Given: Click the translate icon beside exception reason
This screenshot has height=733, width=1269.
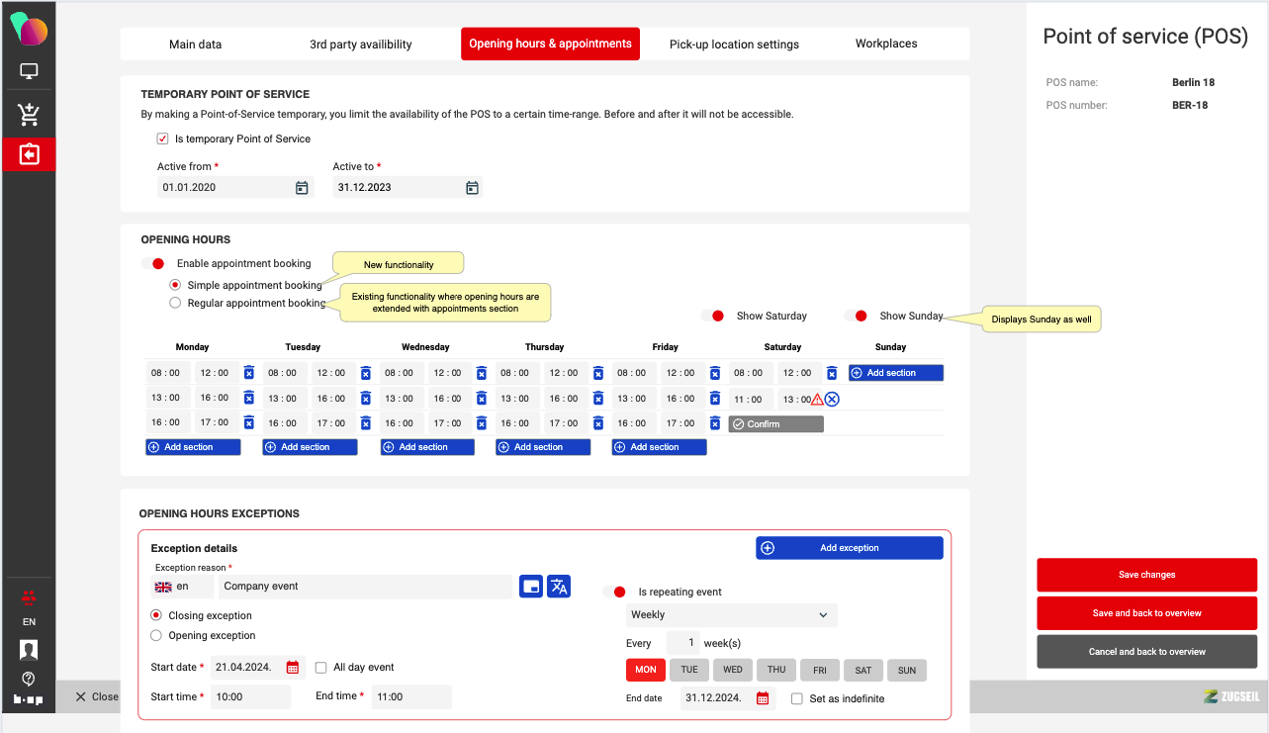Looking at the screenshot, I should [559, 587].
